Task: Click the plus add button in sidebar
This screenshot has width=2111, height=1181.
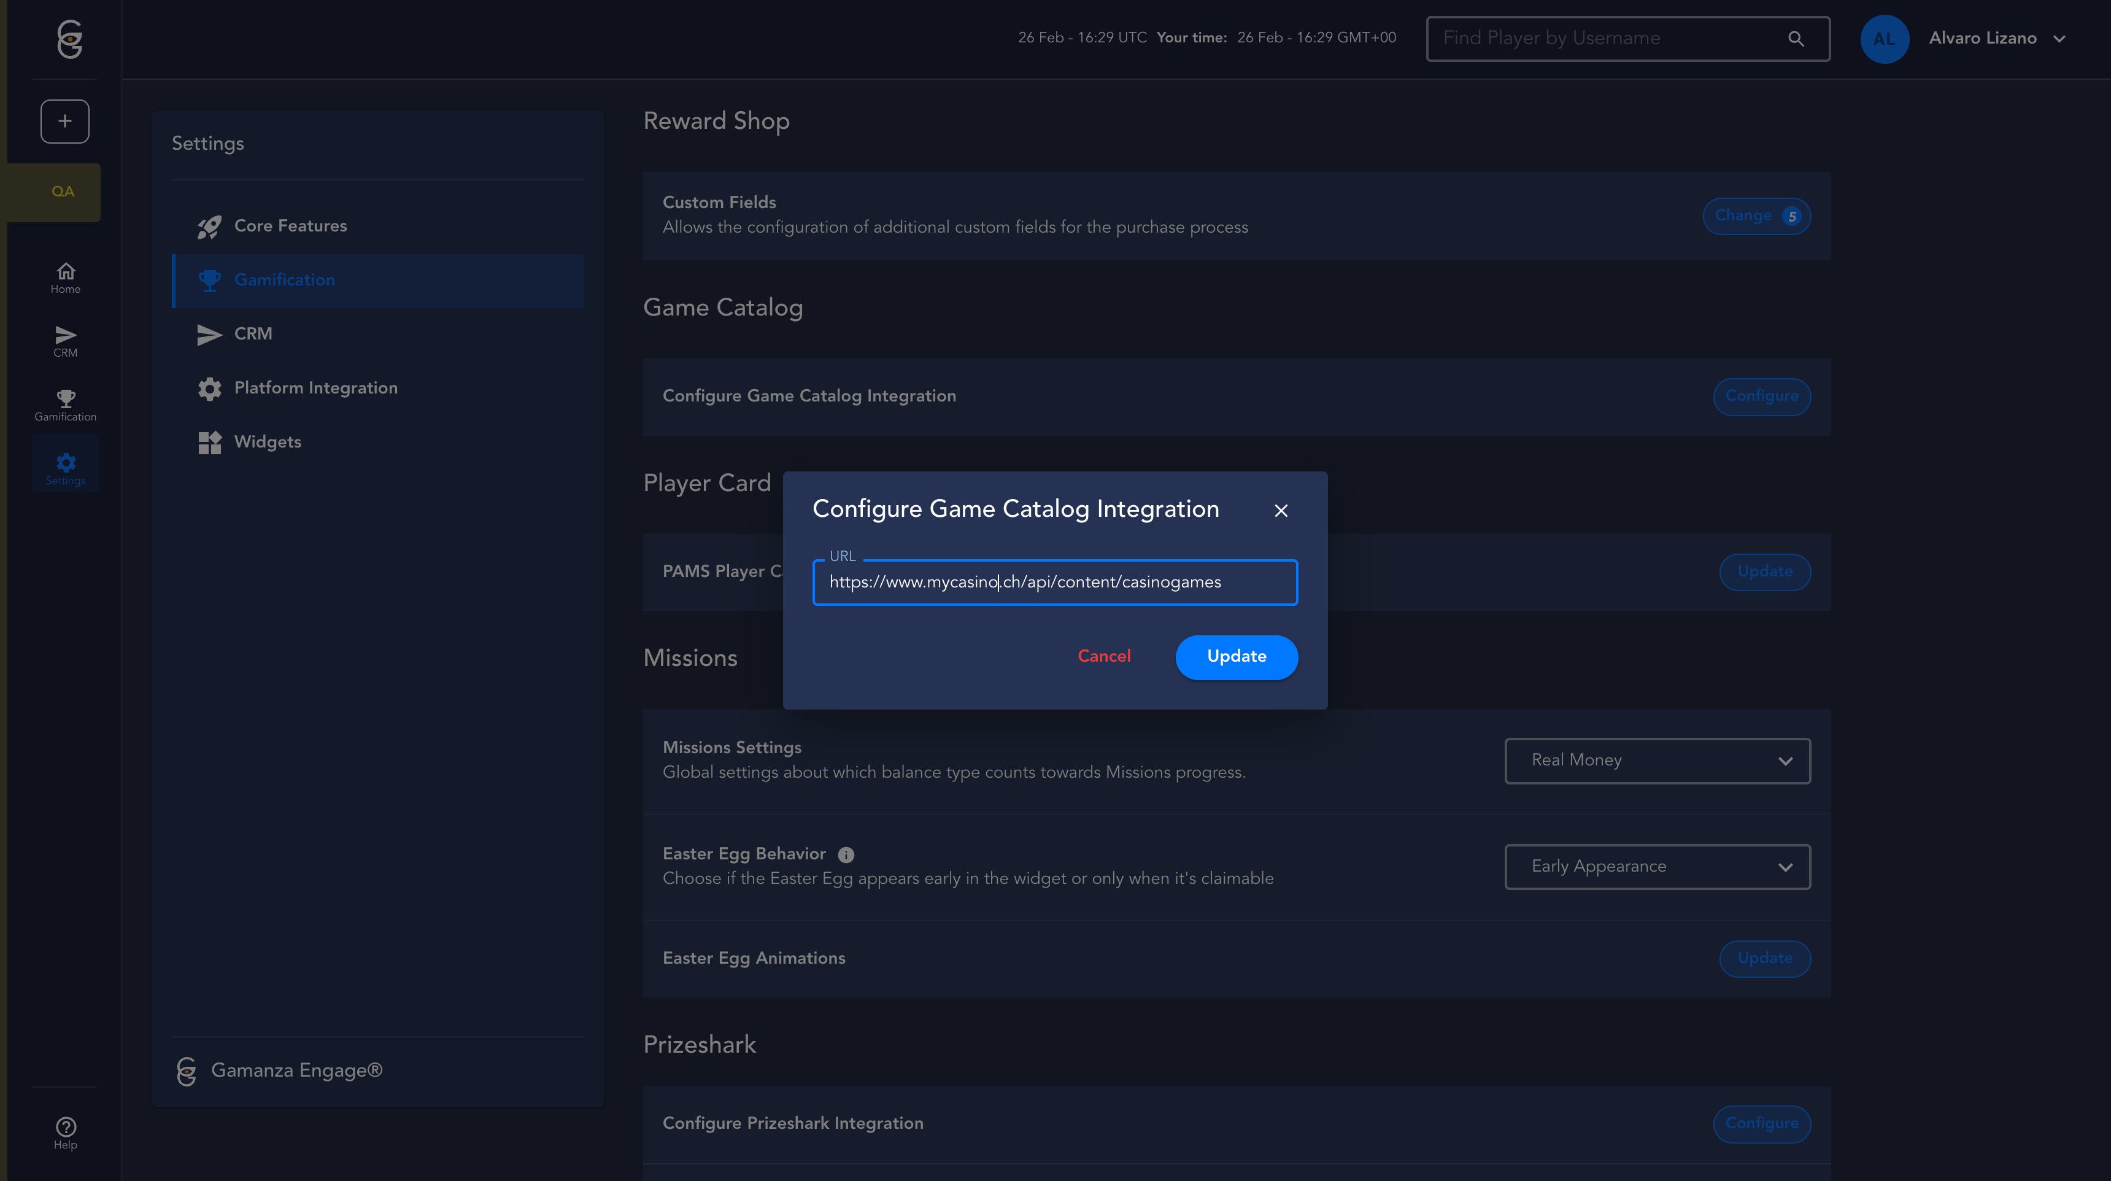Action: coord(64,122)
